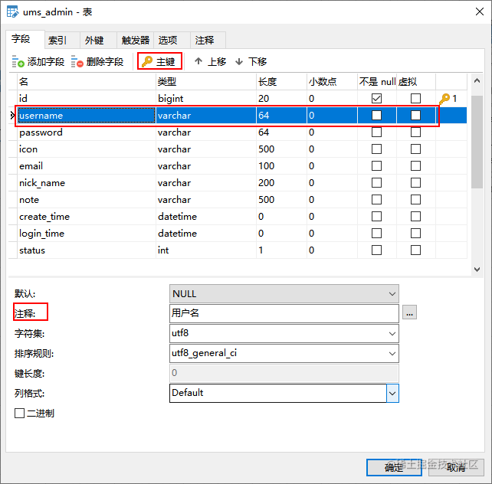Click the length 100 cell of email
Image resolution: width=492 pixels, height=484 pixels.
coord(282,166)
